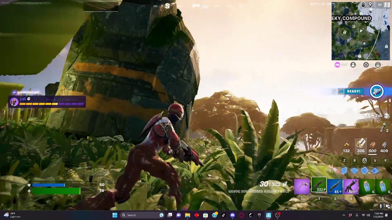This screenshot has width=392, height=220.
Task: Select the purple SMG slot showing 500
Action: (351, 186)
